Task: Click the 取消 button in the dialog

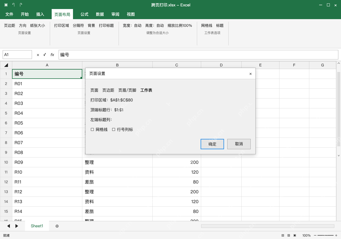Action: (x=239, y=144)
